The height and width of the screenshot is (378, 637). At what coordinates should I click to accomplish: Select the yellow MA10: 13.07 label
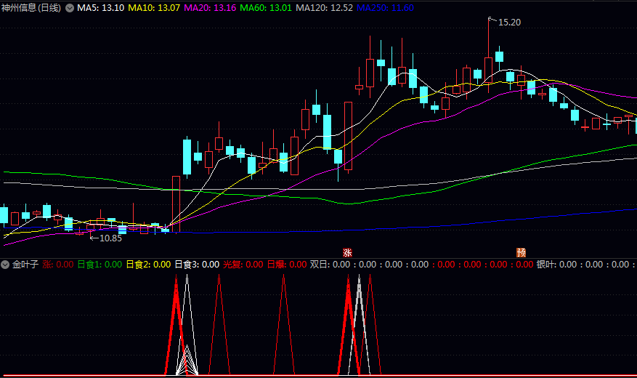(154, 8)
